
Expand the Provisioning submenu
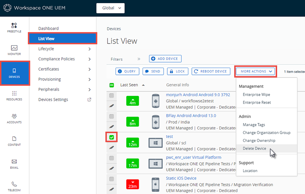coord(90,79)
